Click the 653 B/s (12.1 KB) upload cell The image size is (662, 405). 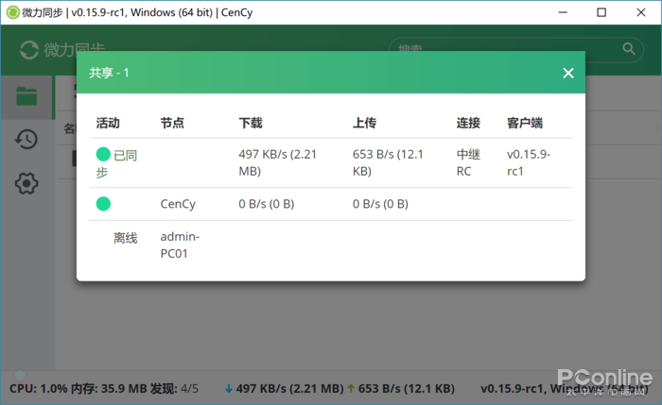pos(388,162)
